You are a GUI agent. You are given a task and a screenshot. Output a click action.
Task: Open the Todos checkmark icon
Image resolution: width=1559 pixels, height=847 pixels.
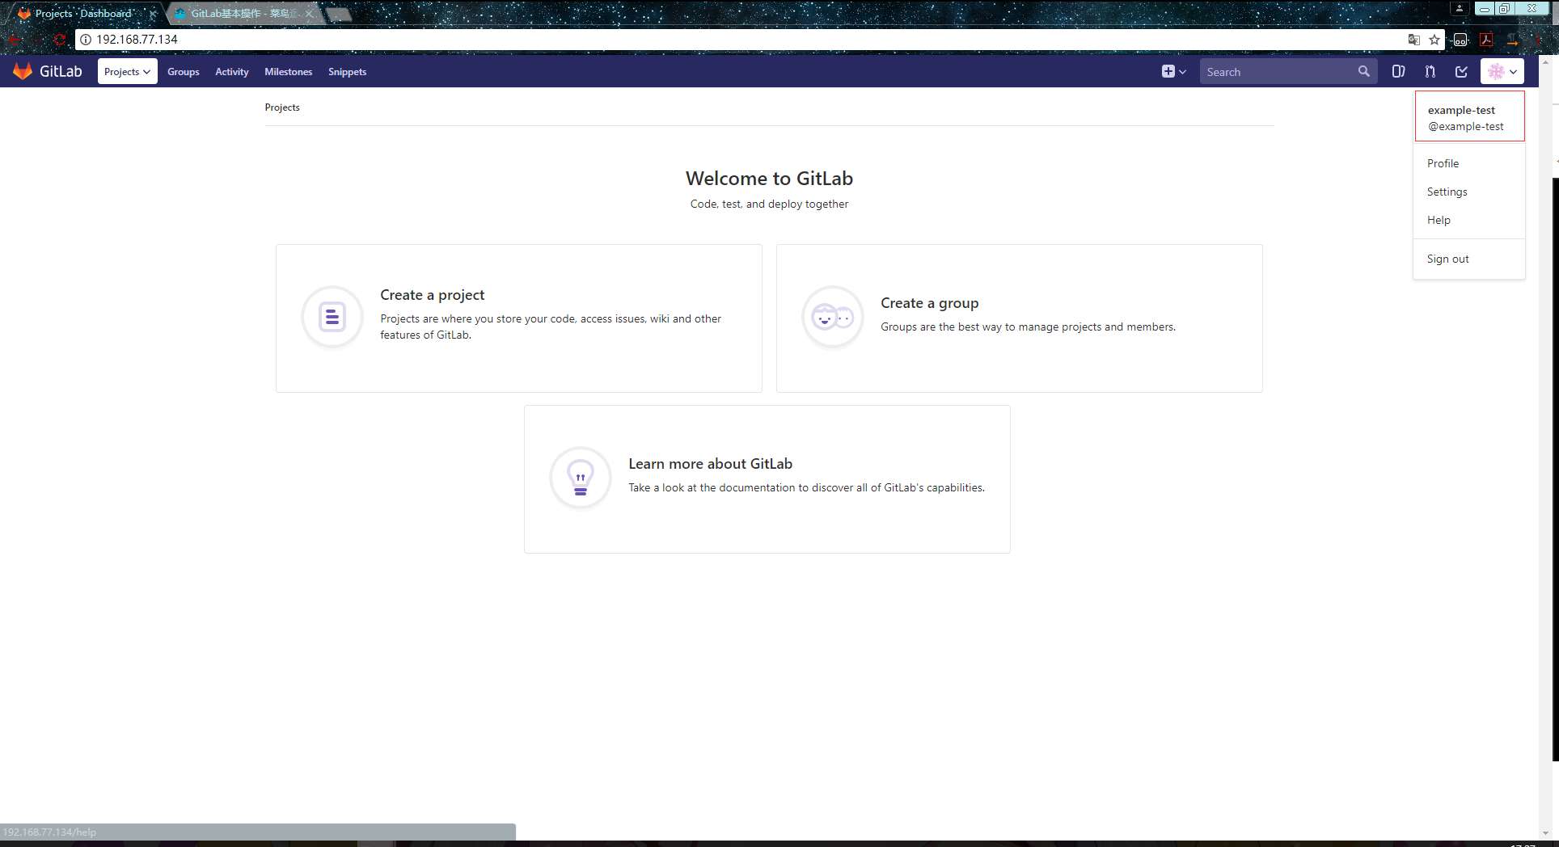click(x=1461, y=71)
